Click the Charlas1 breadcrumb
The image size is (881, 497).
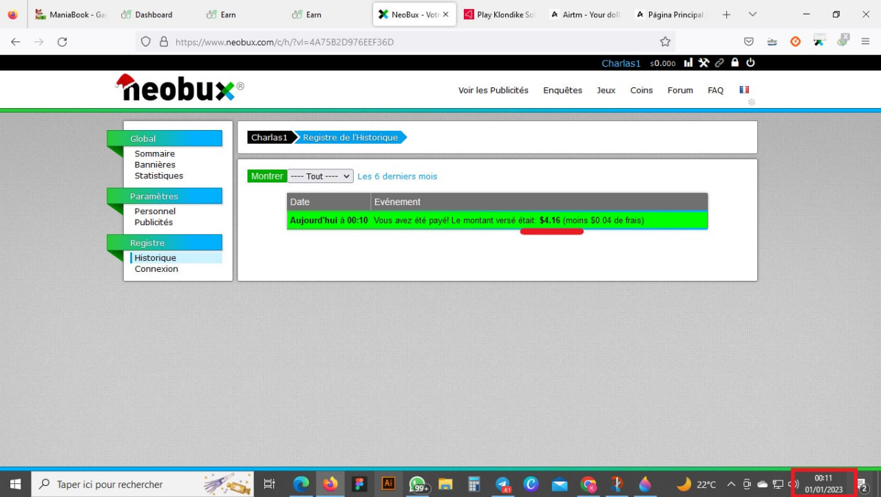tap(269, 138)
